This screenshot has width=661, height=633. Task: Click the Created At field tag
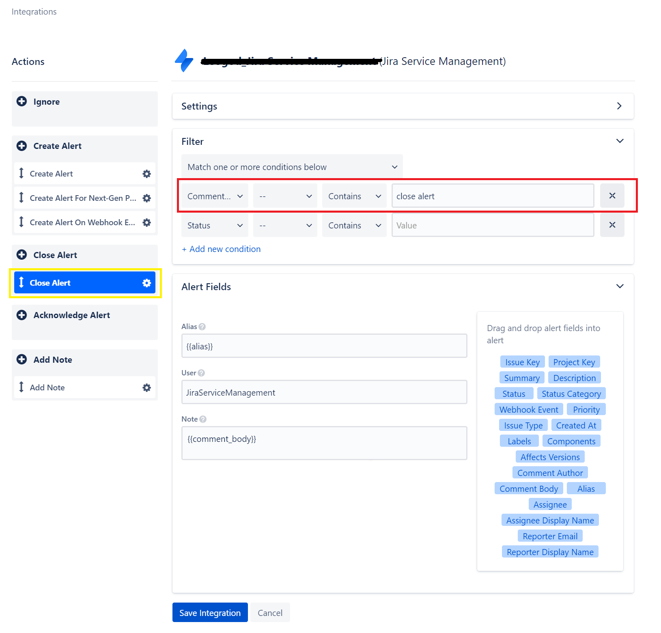coord(576,425)
